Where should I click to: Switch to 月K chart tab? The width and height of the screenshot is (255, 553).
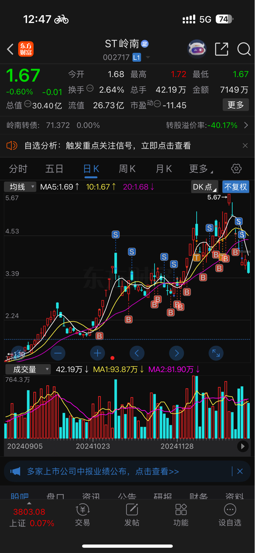click(x=163, y=169)
